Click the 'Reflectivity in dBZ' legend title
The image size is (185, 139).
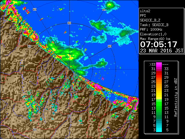click(176, 97)
